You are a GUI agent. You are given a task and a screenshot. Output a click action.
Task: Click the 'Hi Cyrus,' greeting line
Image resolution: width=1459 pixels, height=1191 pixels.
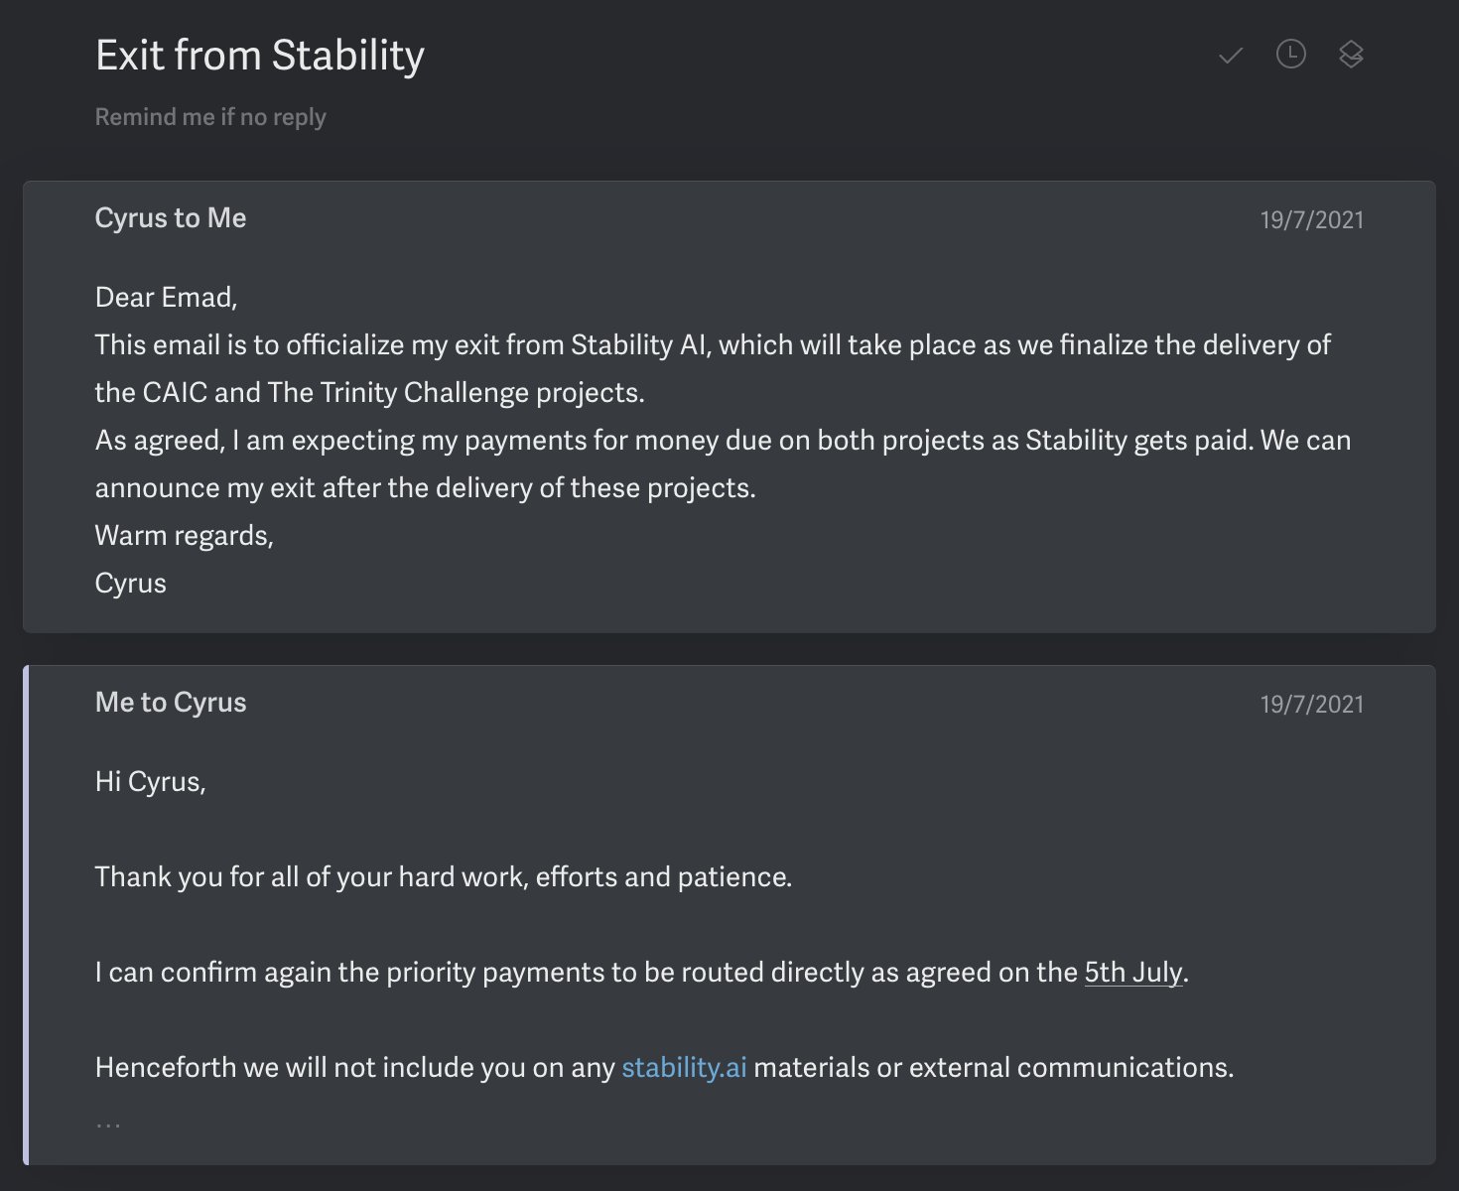tap(150, 781)
